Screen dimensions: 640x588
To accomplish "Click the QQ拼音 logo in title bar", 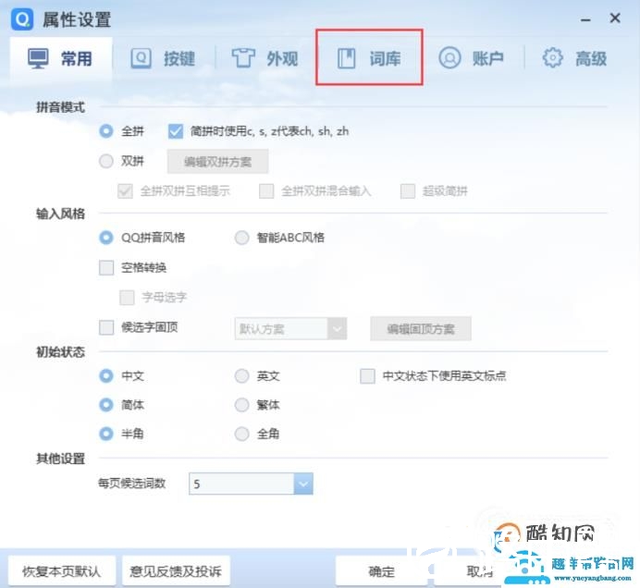I will point(22,19).
